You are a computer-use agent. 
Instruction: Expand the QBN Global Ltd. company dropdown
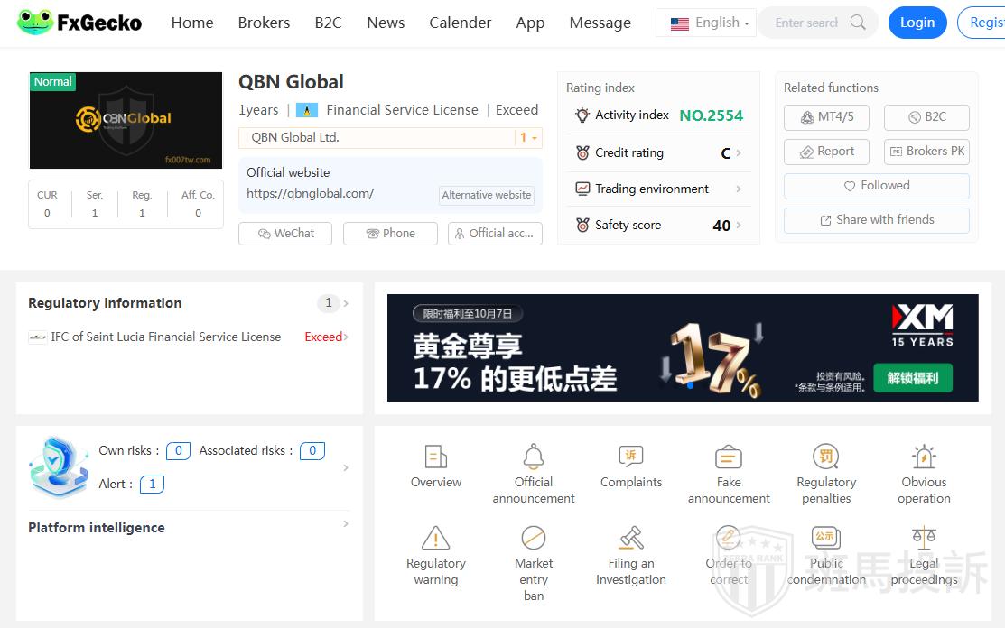point(528,138)
